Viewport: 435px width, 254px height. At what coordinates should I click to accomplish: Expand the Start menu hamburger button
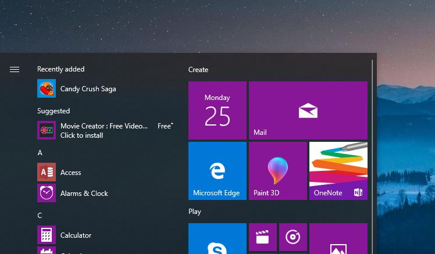click(x=15, y=69)
